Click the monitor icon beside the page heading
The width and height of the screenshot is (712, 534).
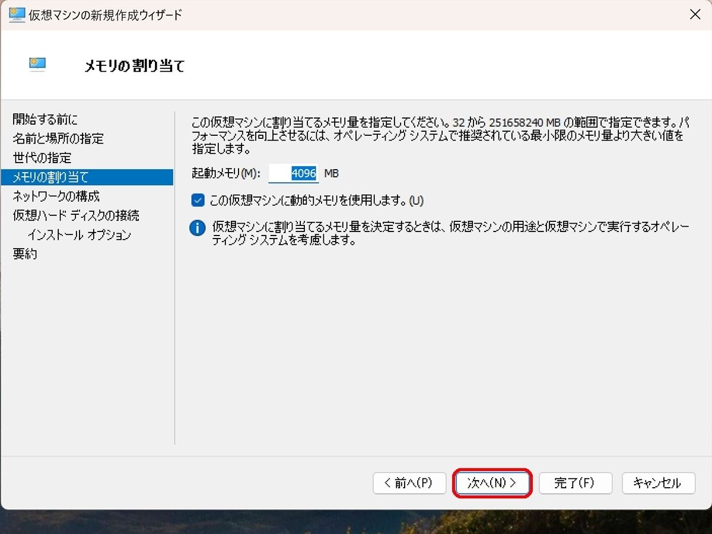[37, 63]
